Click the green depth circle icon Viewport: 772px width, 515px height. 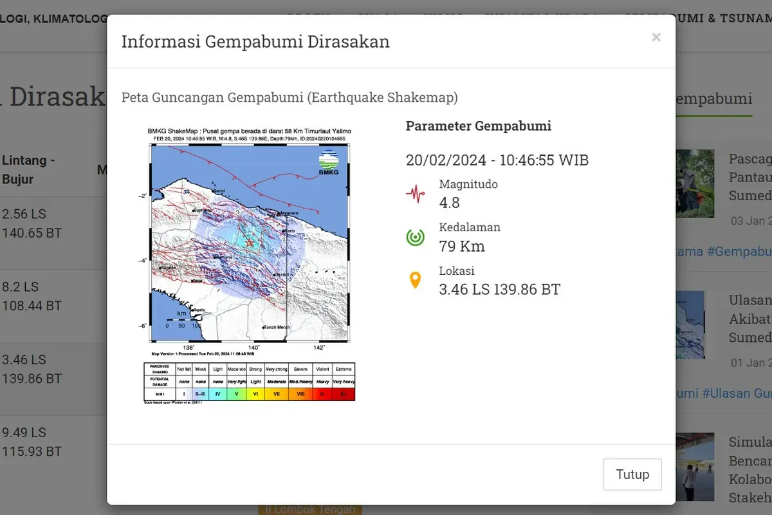click(x=416, y=238)
